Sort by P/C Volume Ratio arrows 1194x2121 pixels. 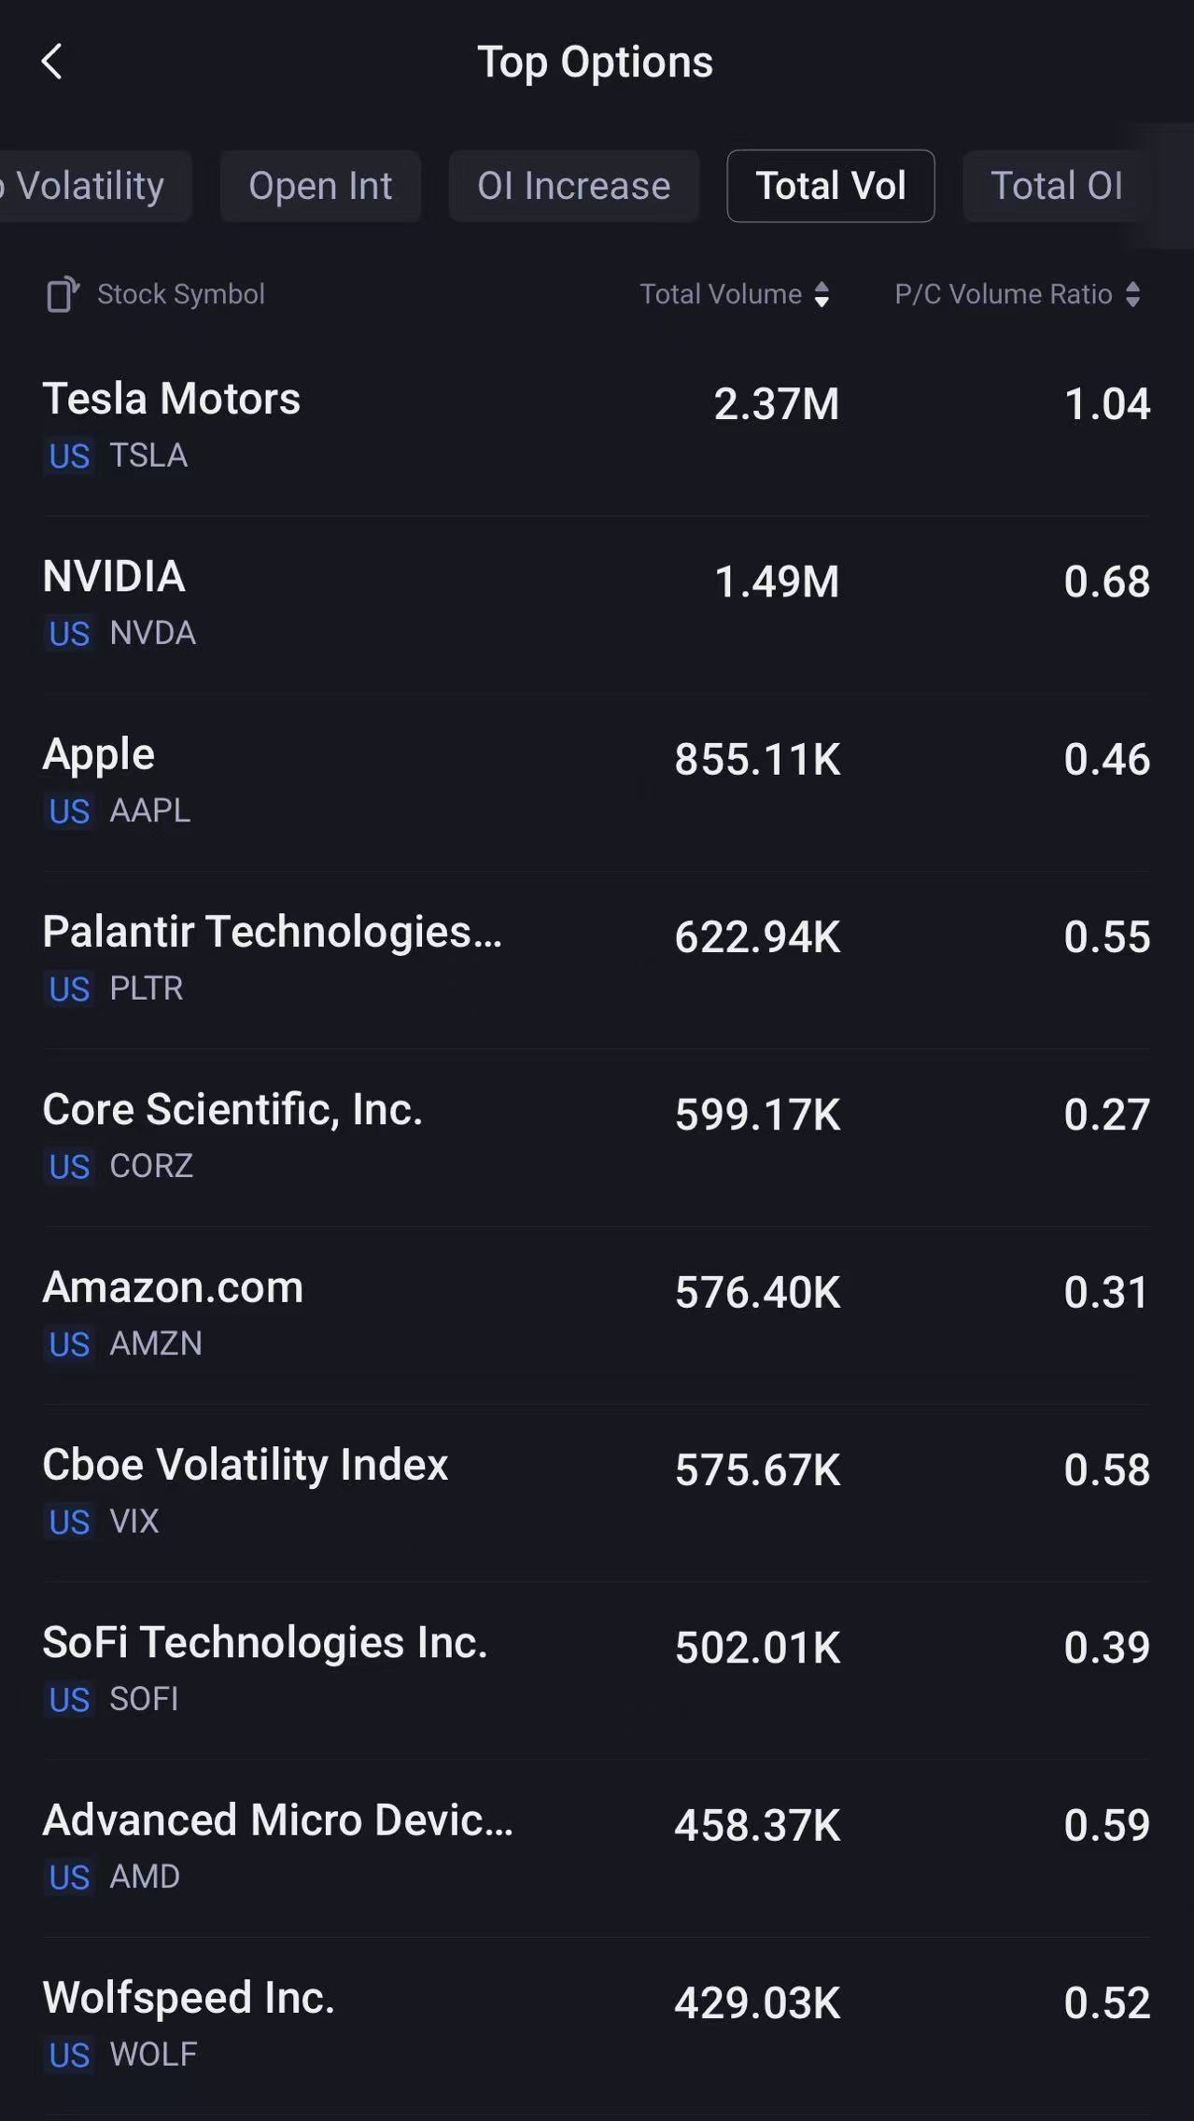click(1132, 294)
